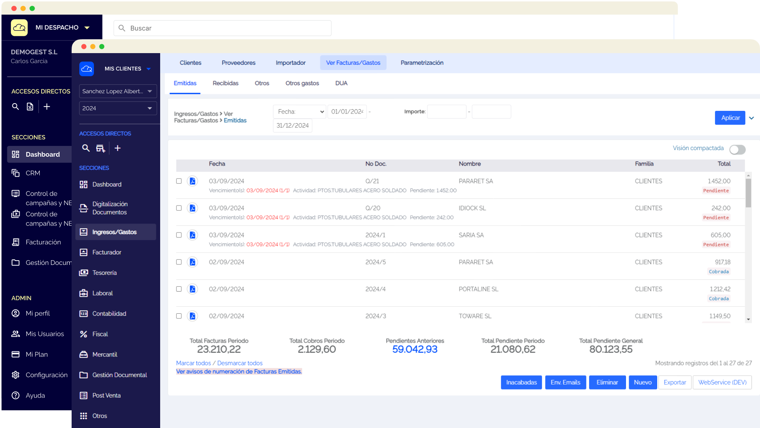Check the box for PARARET SA invoice Q/21

tap(179, 181)
